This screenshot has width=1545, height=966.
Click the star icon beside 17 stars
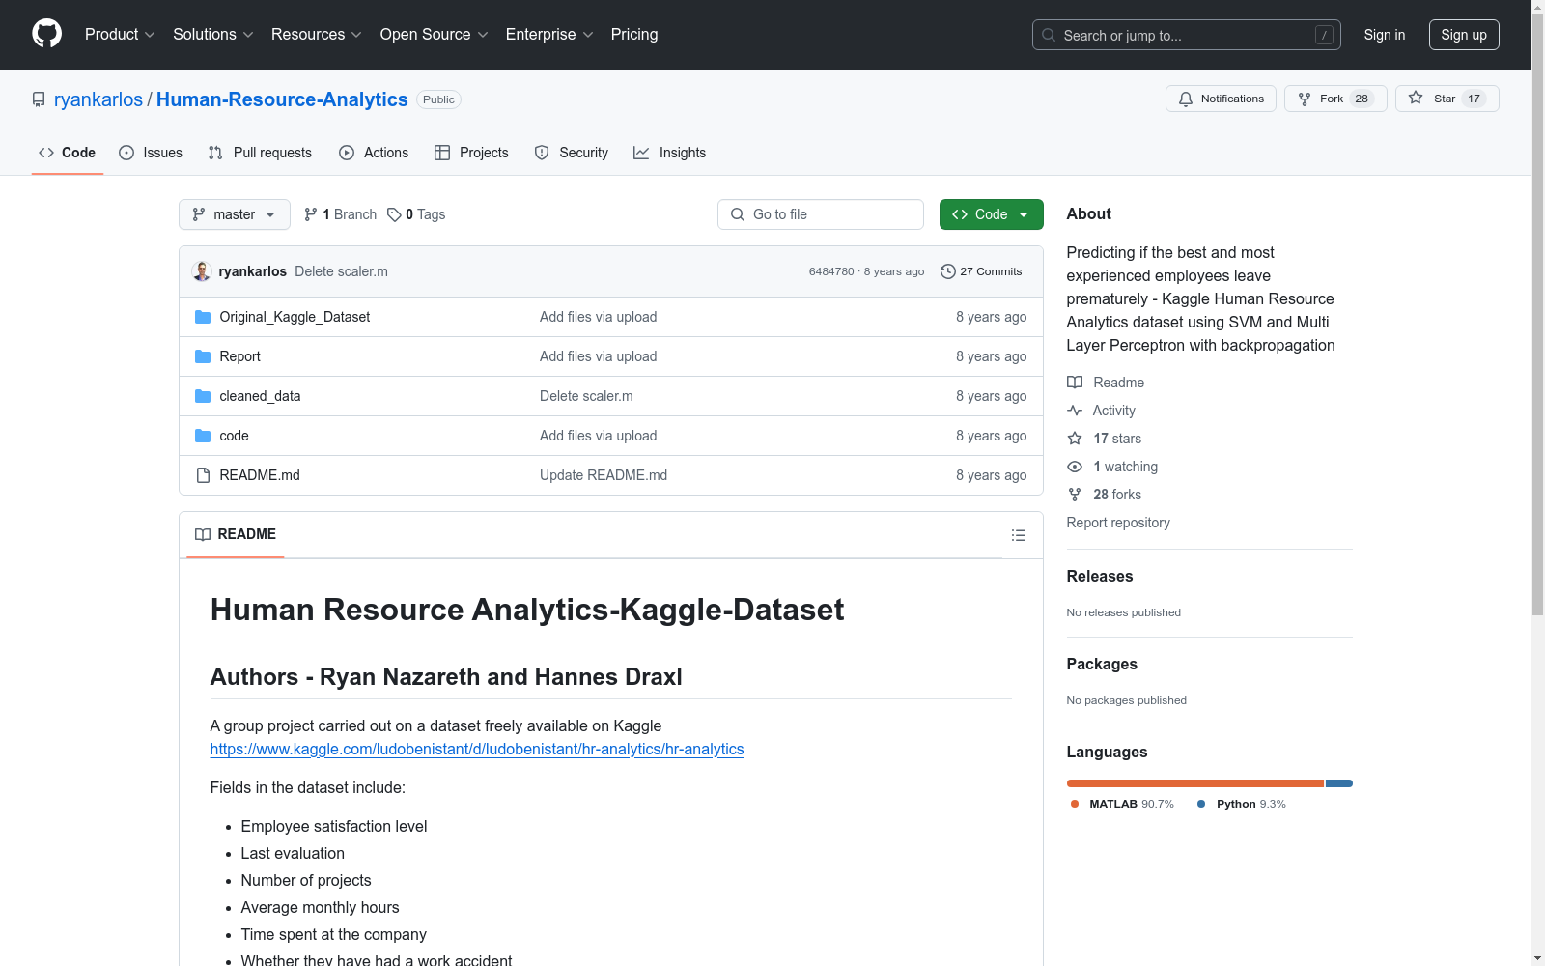click(1075, 439)
